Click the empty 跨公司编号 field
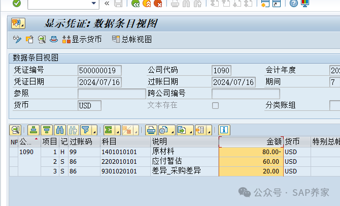340x206 pixels. (x=246, y=94)
